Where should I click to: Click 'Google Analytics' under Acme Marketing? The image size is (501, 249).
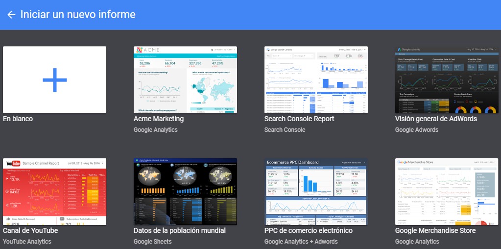click(x=155, y=130)
